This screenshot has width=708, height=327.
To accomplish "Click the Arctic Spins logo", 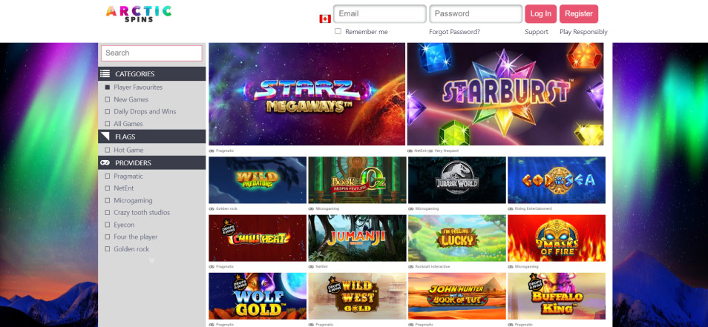I will [x=139, y=13].
